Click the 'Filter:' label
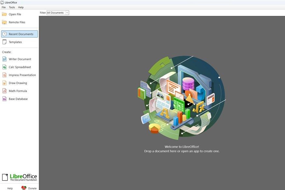The image size is (285, 190). pos(43,13)
